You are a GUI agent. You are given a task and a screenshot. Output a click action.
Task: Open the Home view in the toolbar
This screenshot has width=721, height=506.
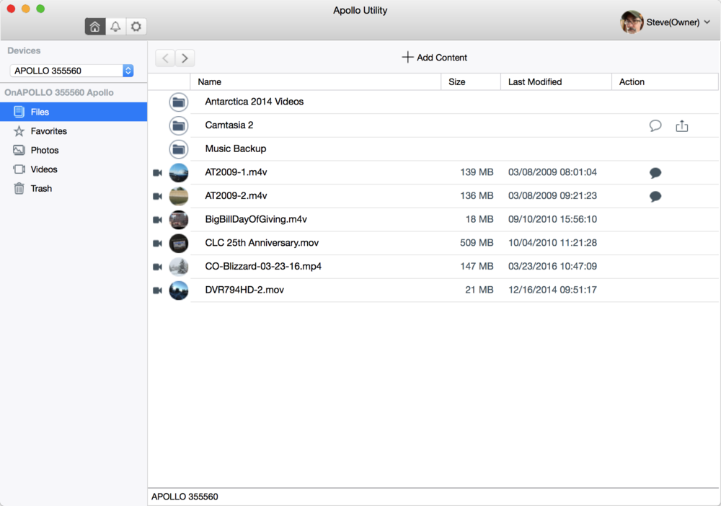[x=94, y=27]
